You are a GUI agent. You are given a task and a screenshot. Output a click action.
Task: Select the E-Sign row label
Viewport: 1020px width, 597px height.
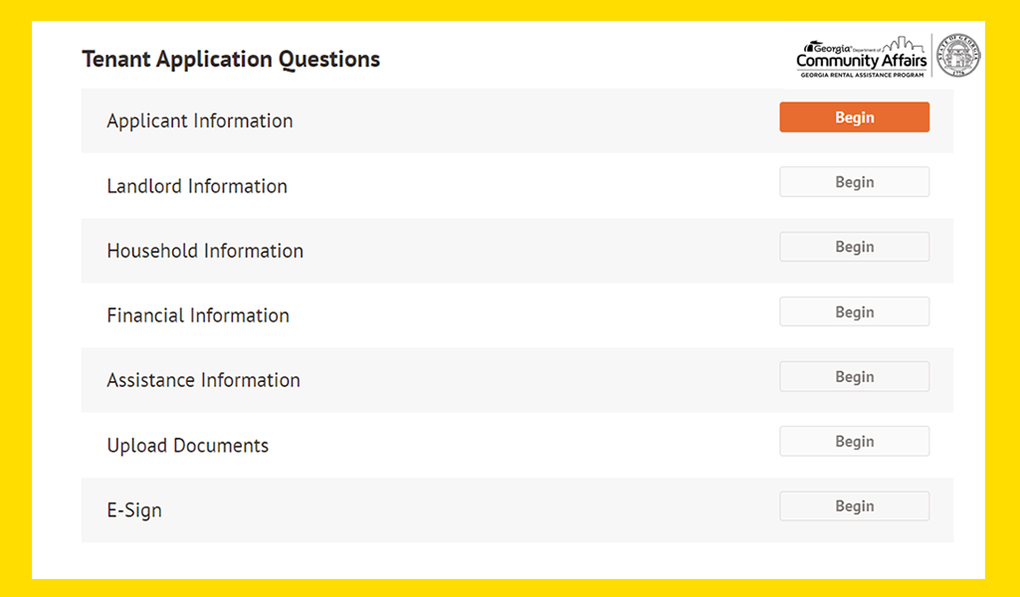pyautogui.click(x=134, y=509)
